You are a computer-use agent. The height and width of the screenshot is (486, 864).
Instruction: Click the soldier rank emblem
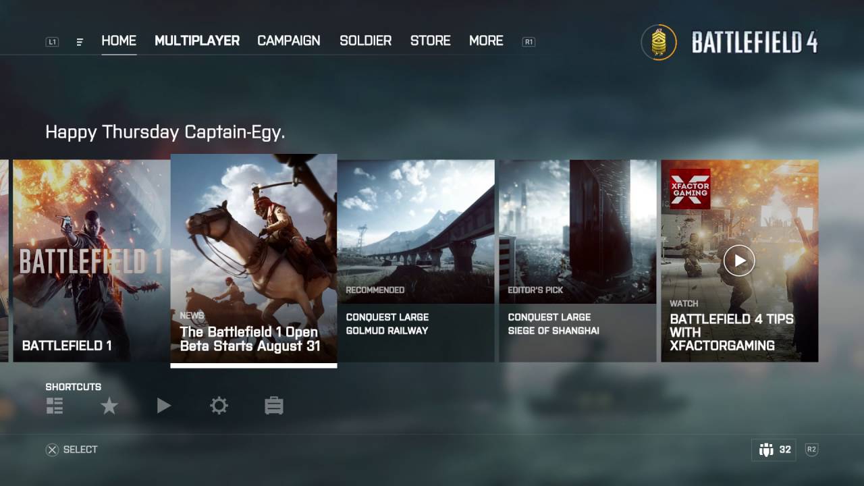pyautogui.click(x=659, y=42)
